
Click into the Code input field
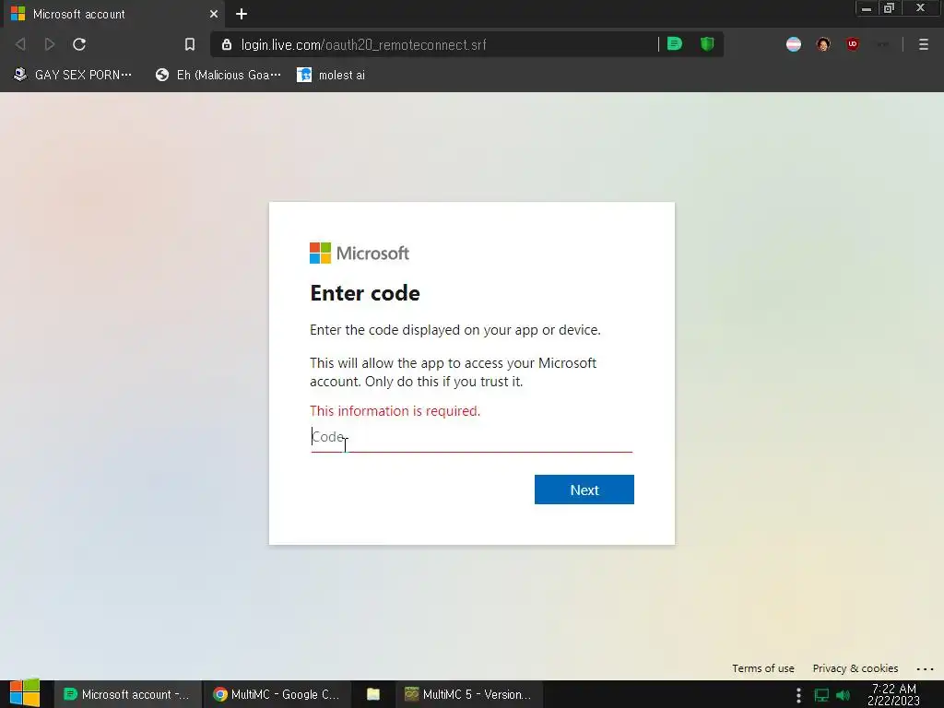click(x=471, y=438)
